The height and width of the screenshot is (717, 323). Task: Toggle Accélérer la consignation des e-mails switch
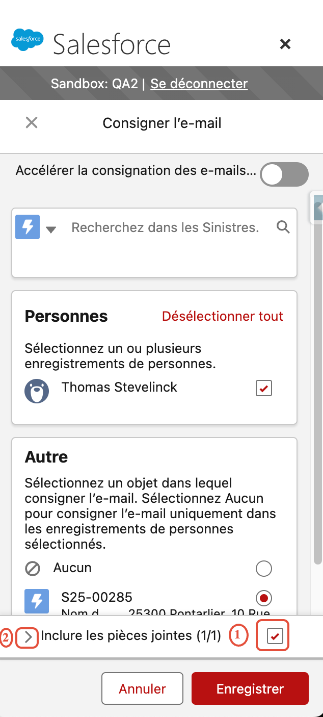[284, 175]
